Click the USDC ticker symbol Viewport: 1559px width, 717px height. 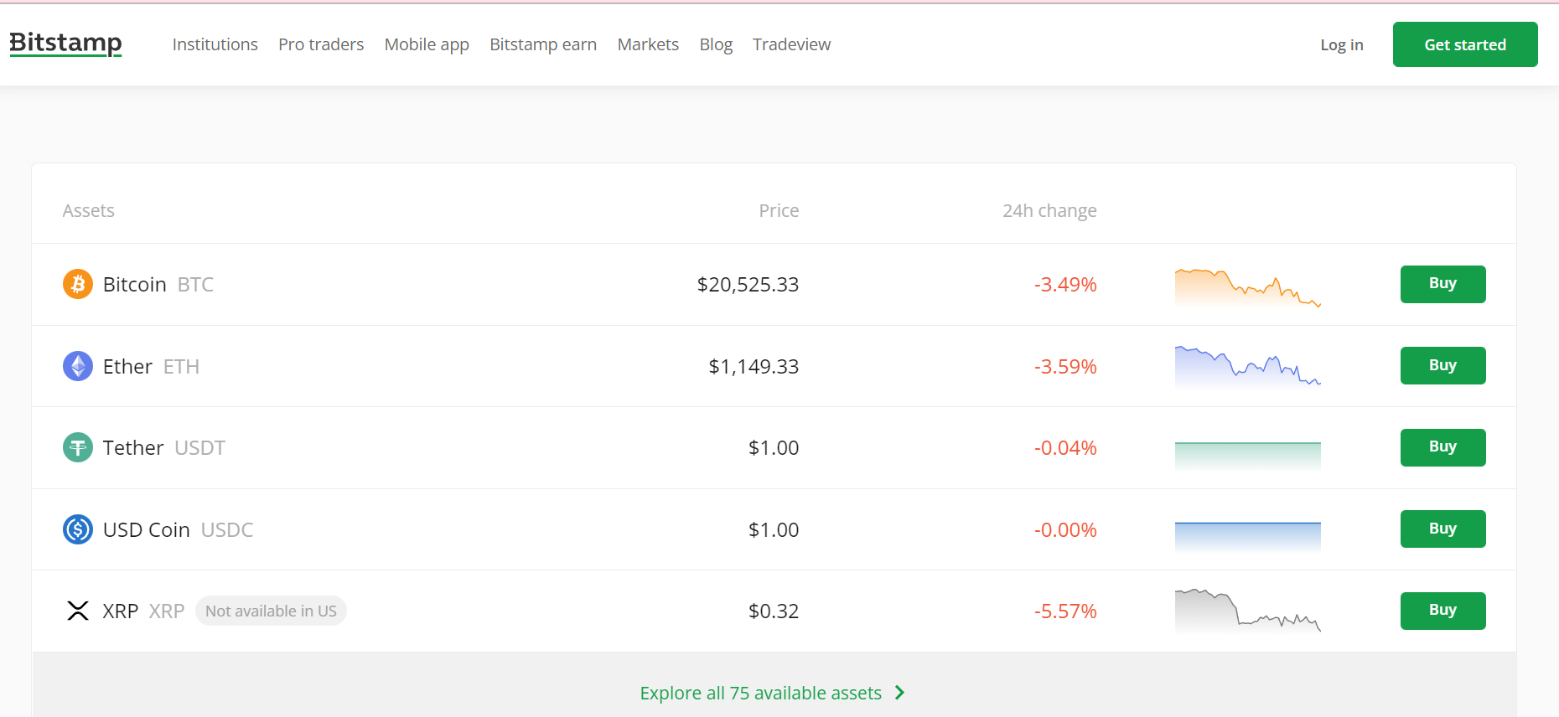point(227,530)
